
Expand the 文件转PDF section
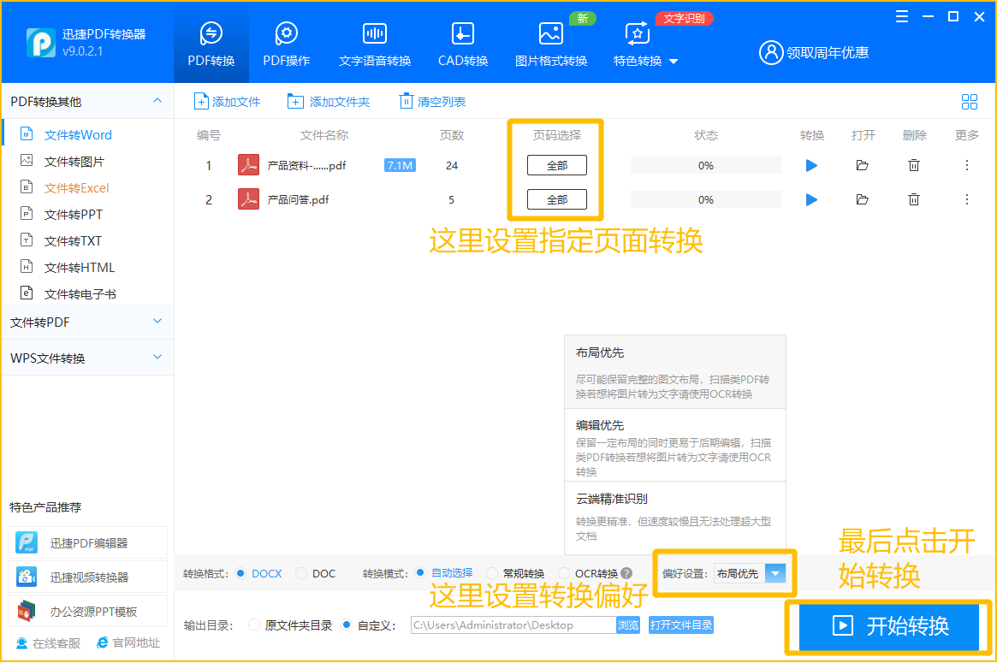(87, 323)
